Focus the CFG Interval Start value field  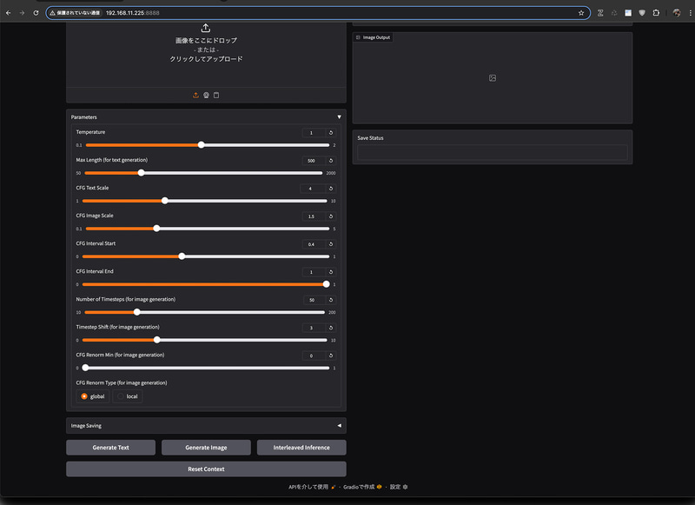(314, 244)
